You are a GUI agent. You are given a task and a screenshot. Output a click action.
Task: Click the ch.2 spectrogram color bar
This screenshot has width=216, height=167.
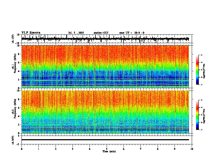(197, 115)
